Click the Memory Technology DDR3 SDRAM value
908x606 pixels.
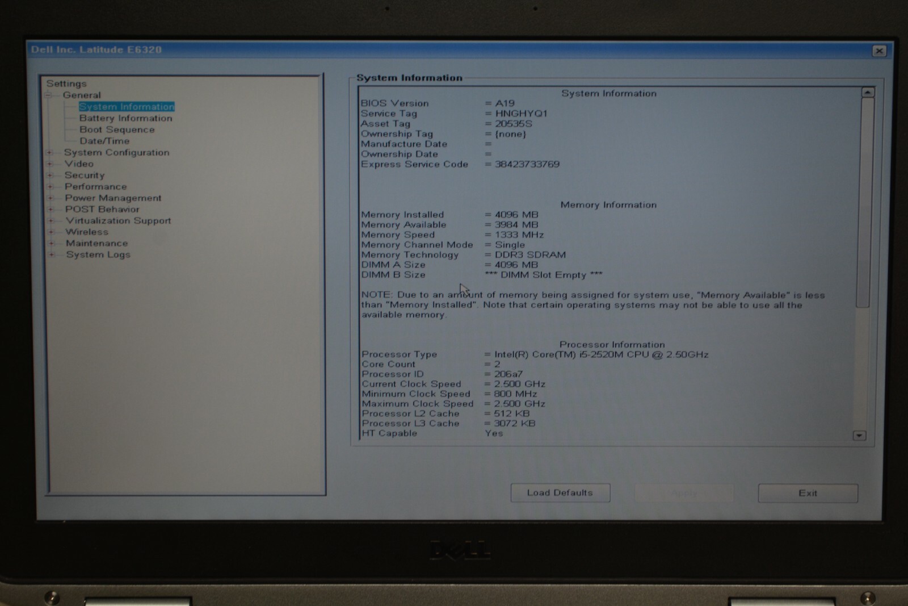pos(530,255)
